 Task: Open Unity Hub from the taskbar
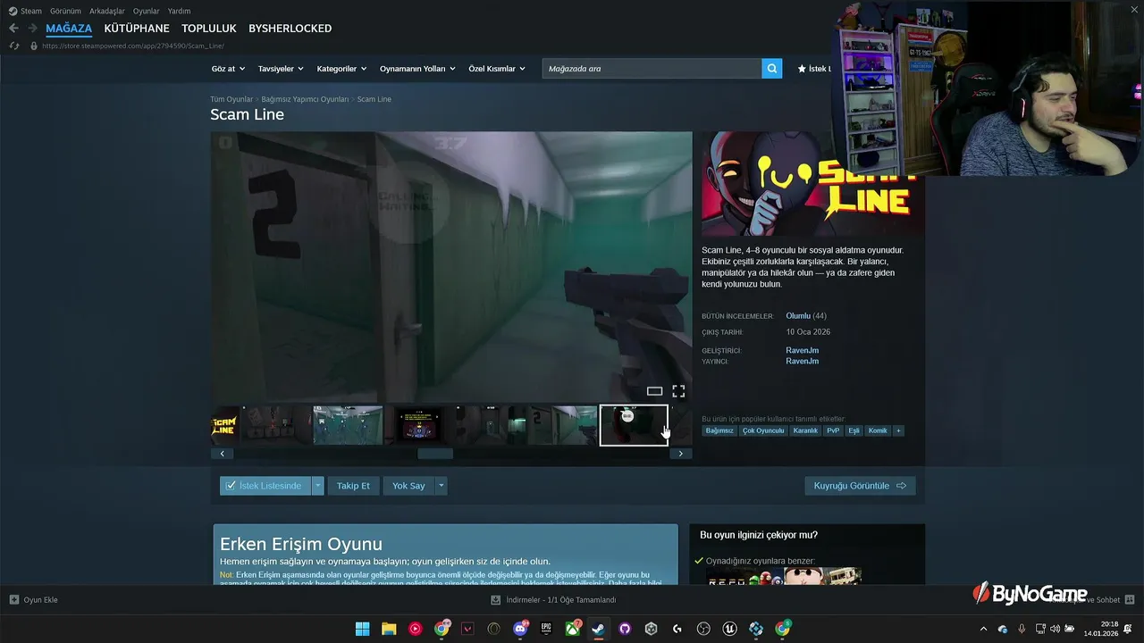point(652,629)
